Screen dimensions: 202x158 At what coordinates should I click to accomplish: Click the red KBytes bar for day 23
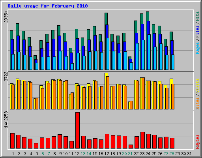click(142, 140)
